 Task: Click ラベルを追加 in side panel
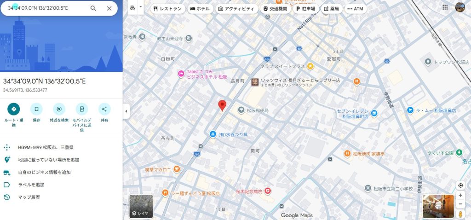click(31, 185)
